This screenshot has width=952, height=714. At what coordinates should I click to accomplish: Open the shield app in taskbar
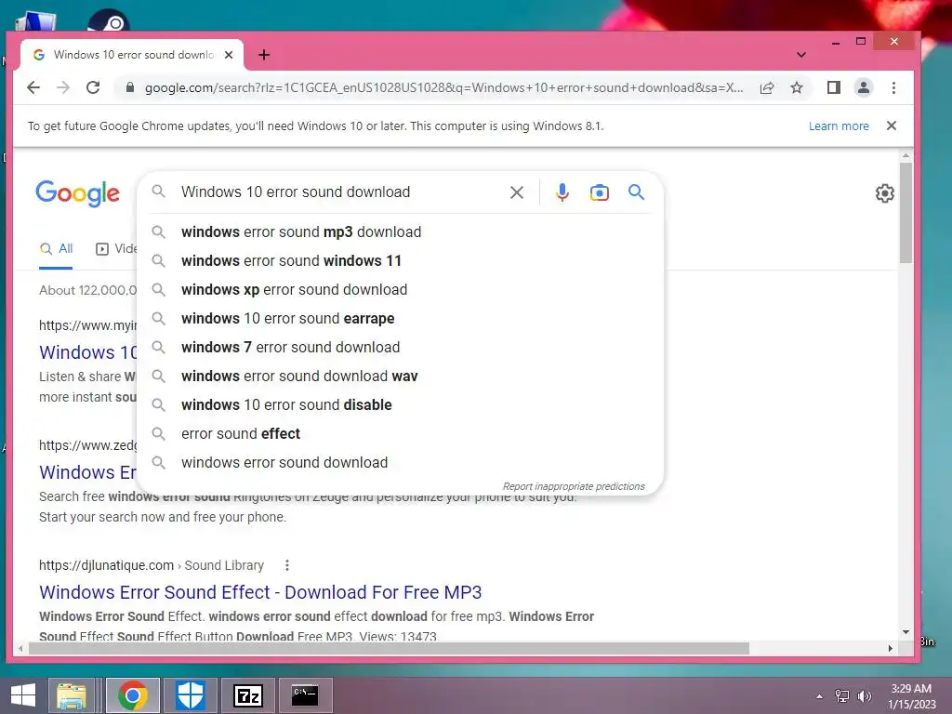[190, 695]
